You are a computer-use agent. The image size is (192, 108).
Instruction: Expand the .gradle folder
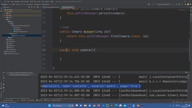(x=5, y=11)
